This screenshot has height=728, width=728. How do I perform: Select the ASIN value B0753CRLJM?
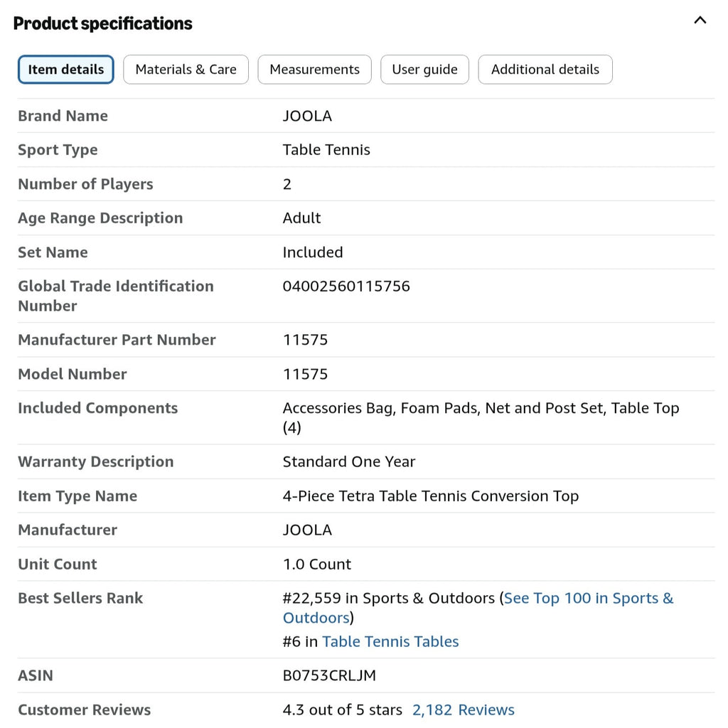(x=329, y=675)
